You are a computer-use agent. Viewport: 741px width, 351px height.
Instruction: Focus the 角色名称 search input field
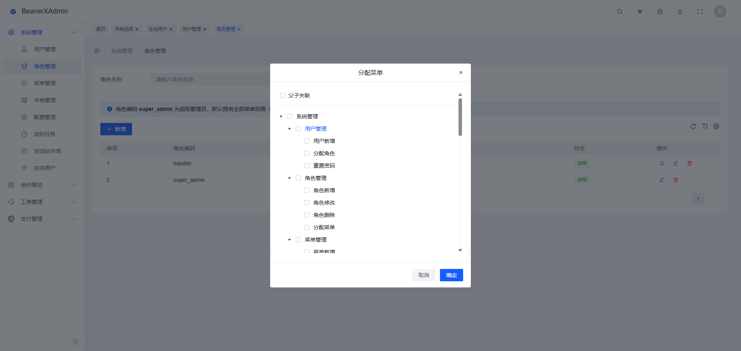coord(210,79)
